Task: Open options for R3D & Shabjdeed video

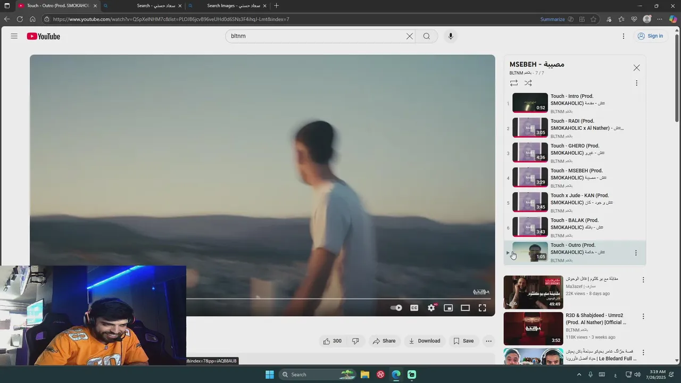Action: [x=643, y=316]
